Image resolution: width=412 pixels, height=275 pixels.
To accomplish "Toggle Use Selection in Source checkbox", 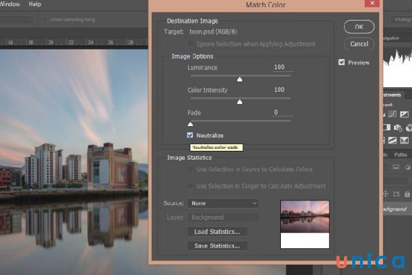I will click(191, 169).
